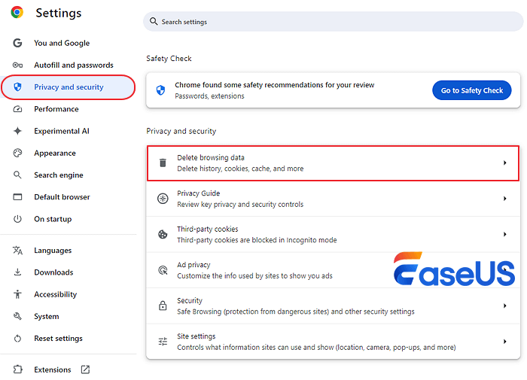Click the Safety Check shield icon
Screen dimensions: 527x380
pyautogui.click(x=160, y=90)
